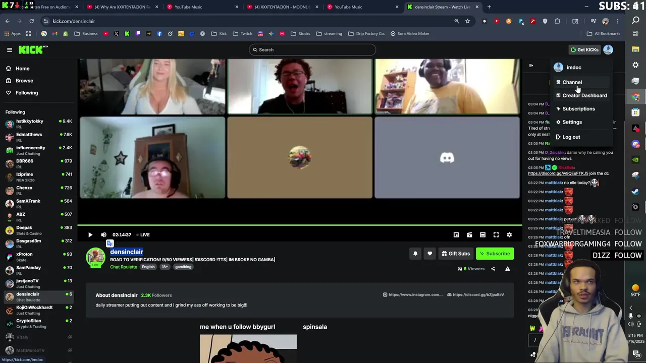This screenshot has height=363, width=646.
Task: Open CryptoSitan channel in following list
Action: pos(38,323)
